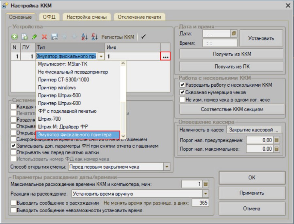This screenshot has height=224, width=294.
Task: Enable Не изм. номер чека checkbox
Action: (182, 99)
